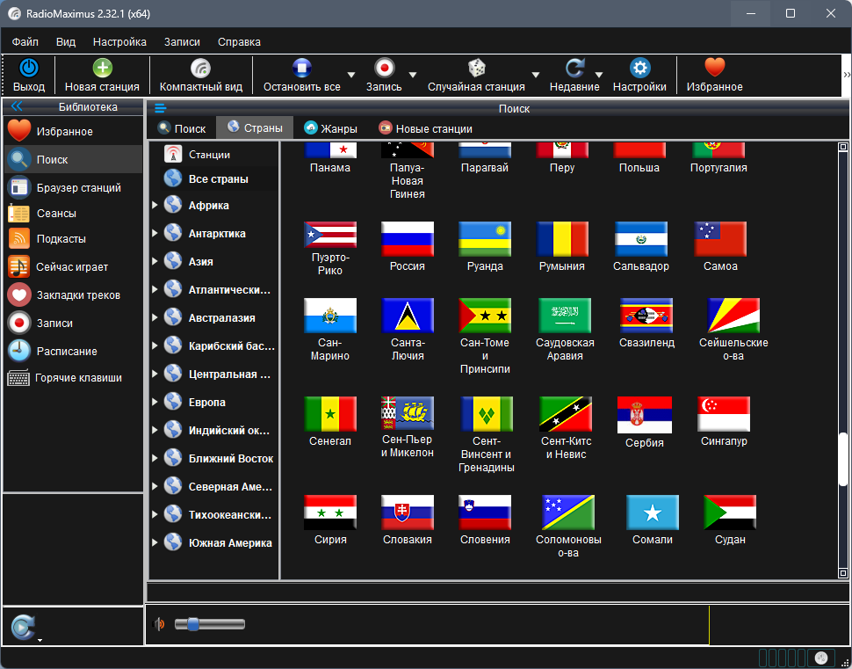
Task: Select the Сингапур flag
Action: tap(724, 414)
